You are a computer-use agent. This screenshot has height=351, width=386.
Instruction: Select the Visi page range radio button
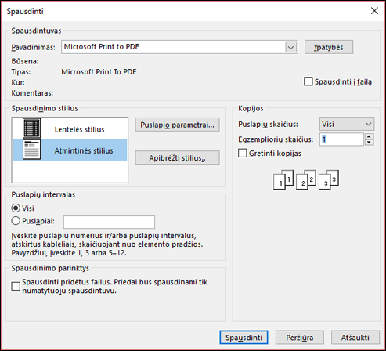(x=16, y=208)
